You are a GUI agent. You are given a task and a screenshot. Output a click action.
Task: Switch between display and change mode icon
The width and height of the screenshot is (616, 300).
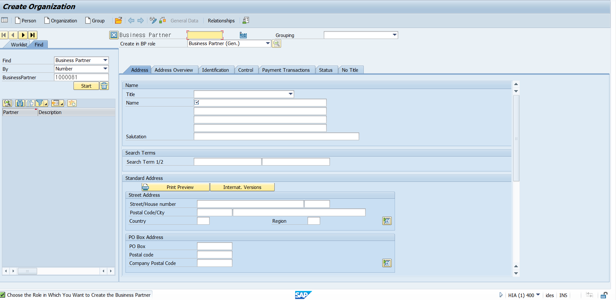coord(153,20)
